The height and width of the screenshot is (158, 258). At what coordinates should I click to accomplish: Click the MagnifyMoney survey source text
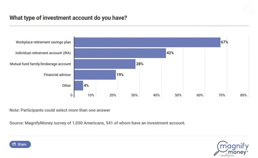click(97, 123)
